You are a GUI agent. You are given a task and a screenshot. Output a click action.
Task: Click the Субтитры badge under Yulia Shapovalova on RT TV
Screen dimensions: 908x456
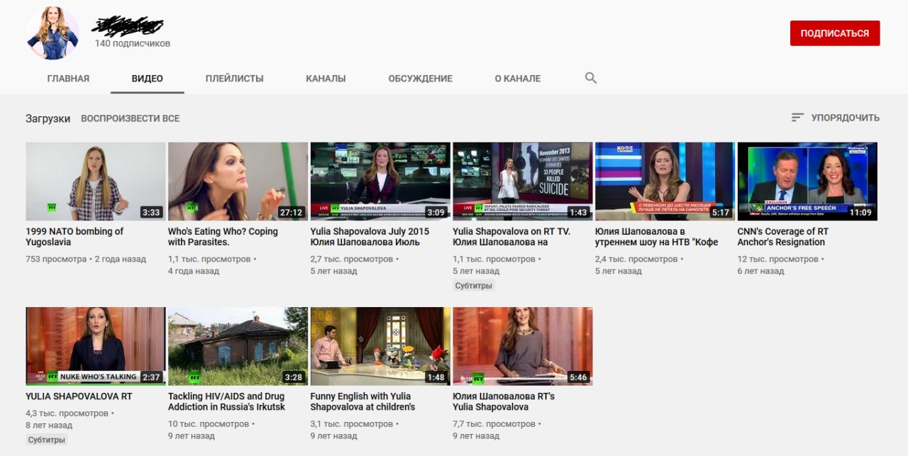(474, 286)
